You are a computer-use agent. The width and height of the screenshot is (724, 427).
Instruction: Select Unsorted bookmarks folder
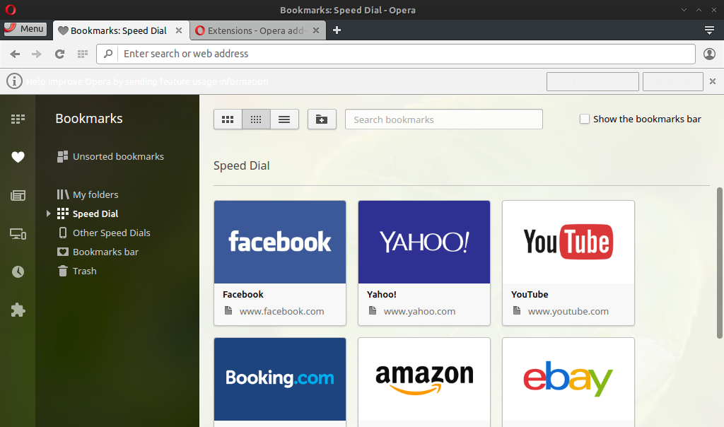coord(110,156)
